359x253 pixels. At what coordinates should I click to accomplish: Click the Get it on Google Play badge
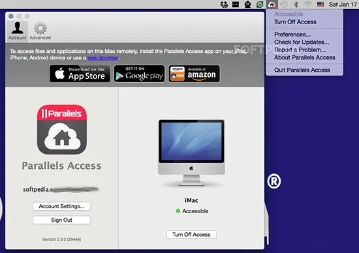click(139, 74)
